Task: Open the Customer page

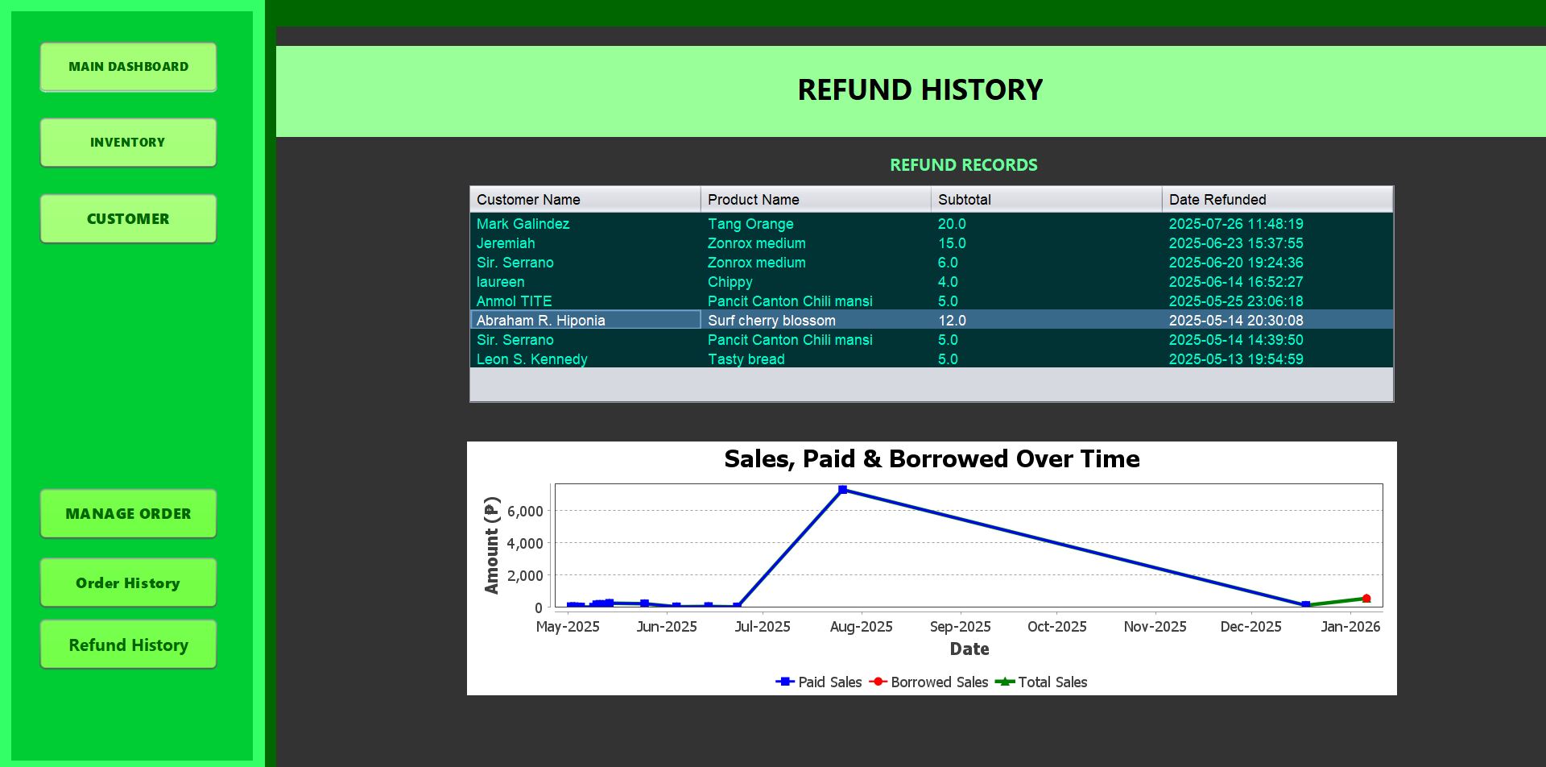Action: 128,218
